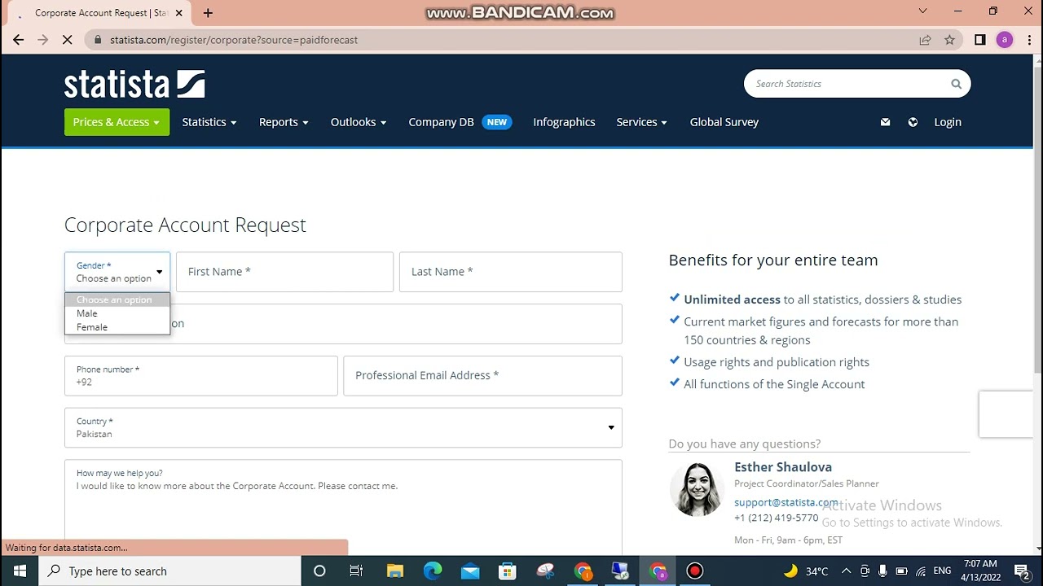The width and height of the screenshot is (1043, 586).
Task: Click the browser forward arrow
Action: click(x=42, y=40)
